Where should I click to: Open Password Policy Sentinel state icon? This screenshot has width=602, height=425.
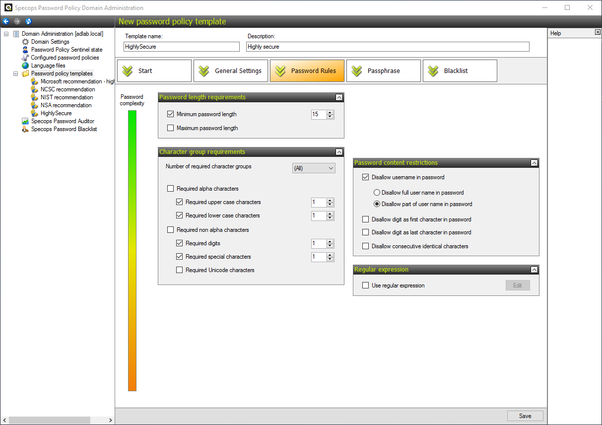(x=26, y=50)
